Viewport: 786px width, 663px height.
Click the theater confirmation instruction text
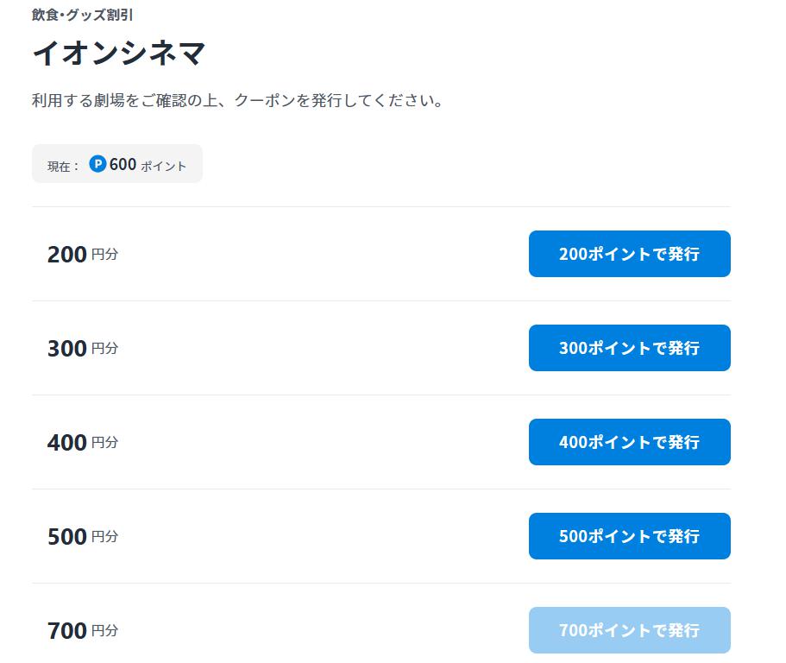pyautogui.click(x=237, y=100)
